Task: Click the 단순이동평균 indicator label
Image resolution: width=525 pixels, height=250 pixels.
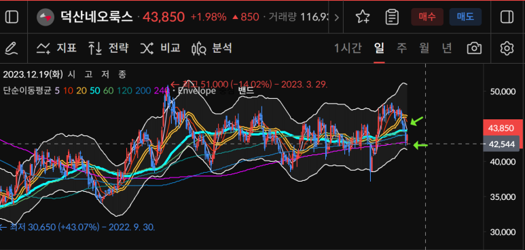Action: coord(26,91)
